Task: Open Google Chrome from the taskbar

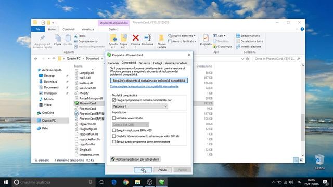Action: [x=126, y=182]
